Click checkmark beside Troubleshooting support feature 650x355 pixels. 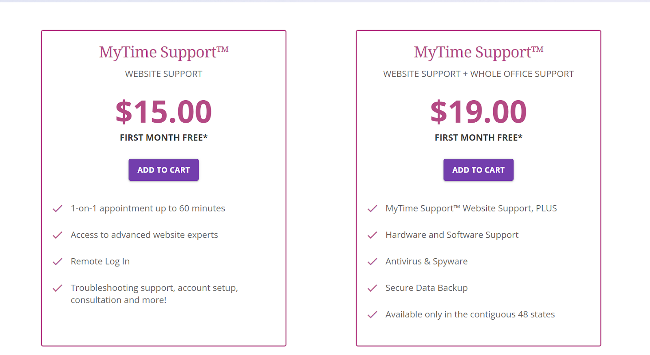click(x=57, y=288)
